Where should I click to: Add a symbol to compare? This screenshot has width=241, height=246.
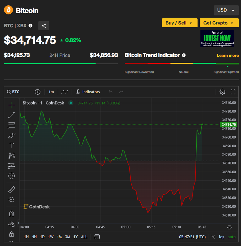(x=38, y=92)
